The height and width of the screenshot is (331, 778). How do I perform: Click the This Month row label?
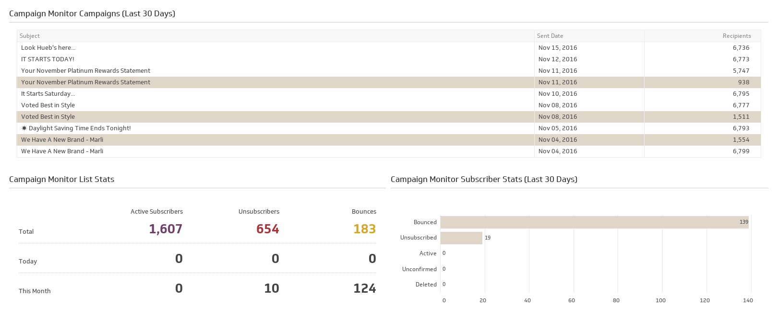pyautogui.click(x=35, y=291)
